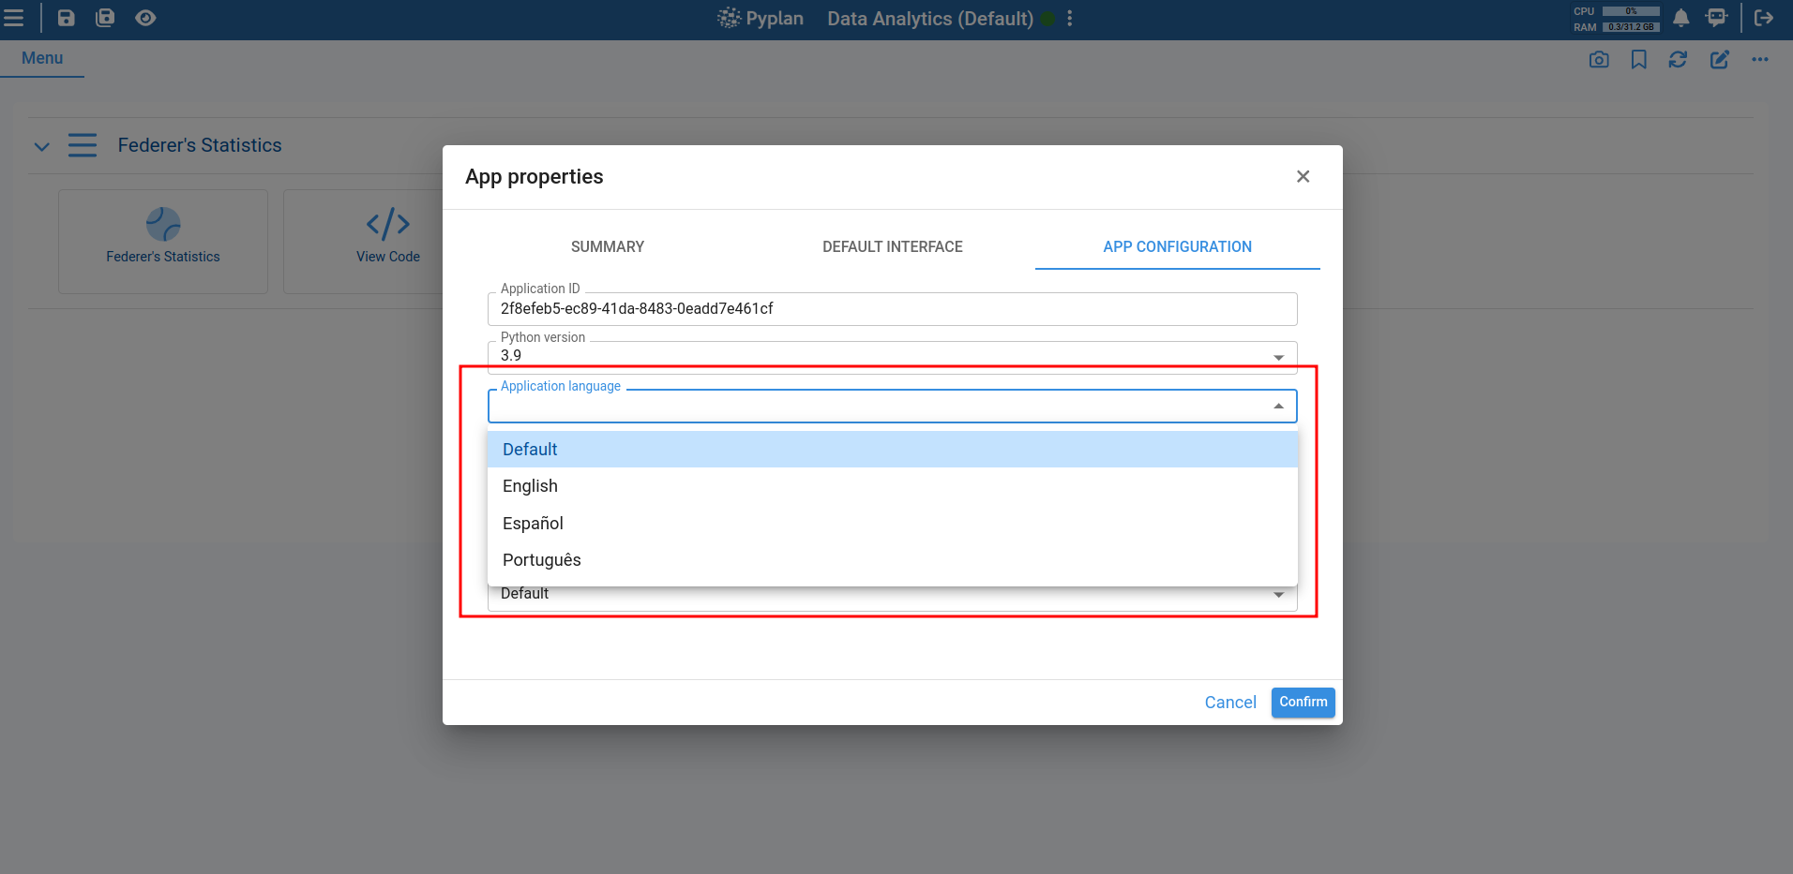1793x874 pixels.
Task: Collapse the Application language dropdown
Action: pyautogui.click(x=1277, y=406)
